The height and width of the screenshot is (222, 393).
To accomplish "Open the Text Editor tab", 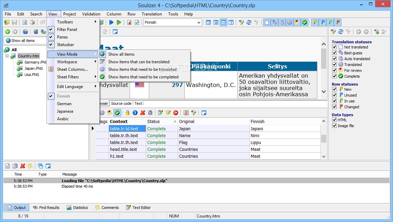I will point(138,208).
